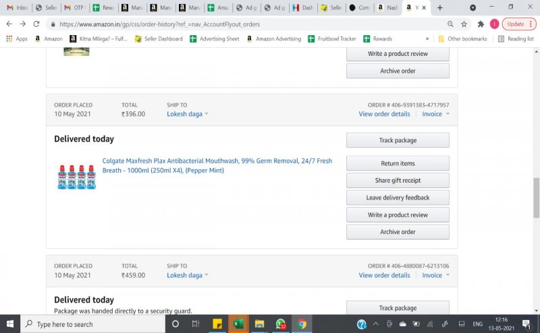Open the new tab plus icon
540x333 pixels.
[440, 7]
